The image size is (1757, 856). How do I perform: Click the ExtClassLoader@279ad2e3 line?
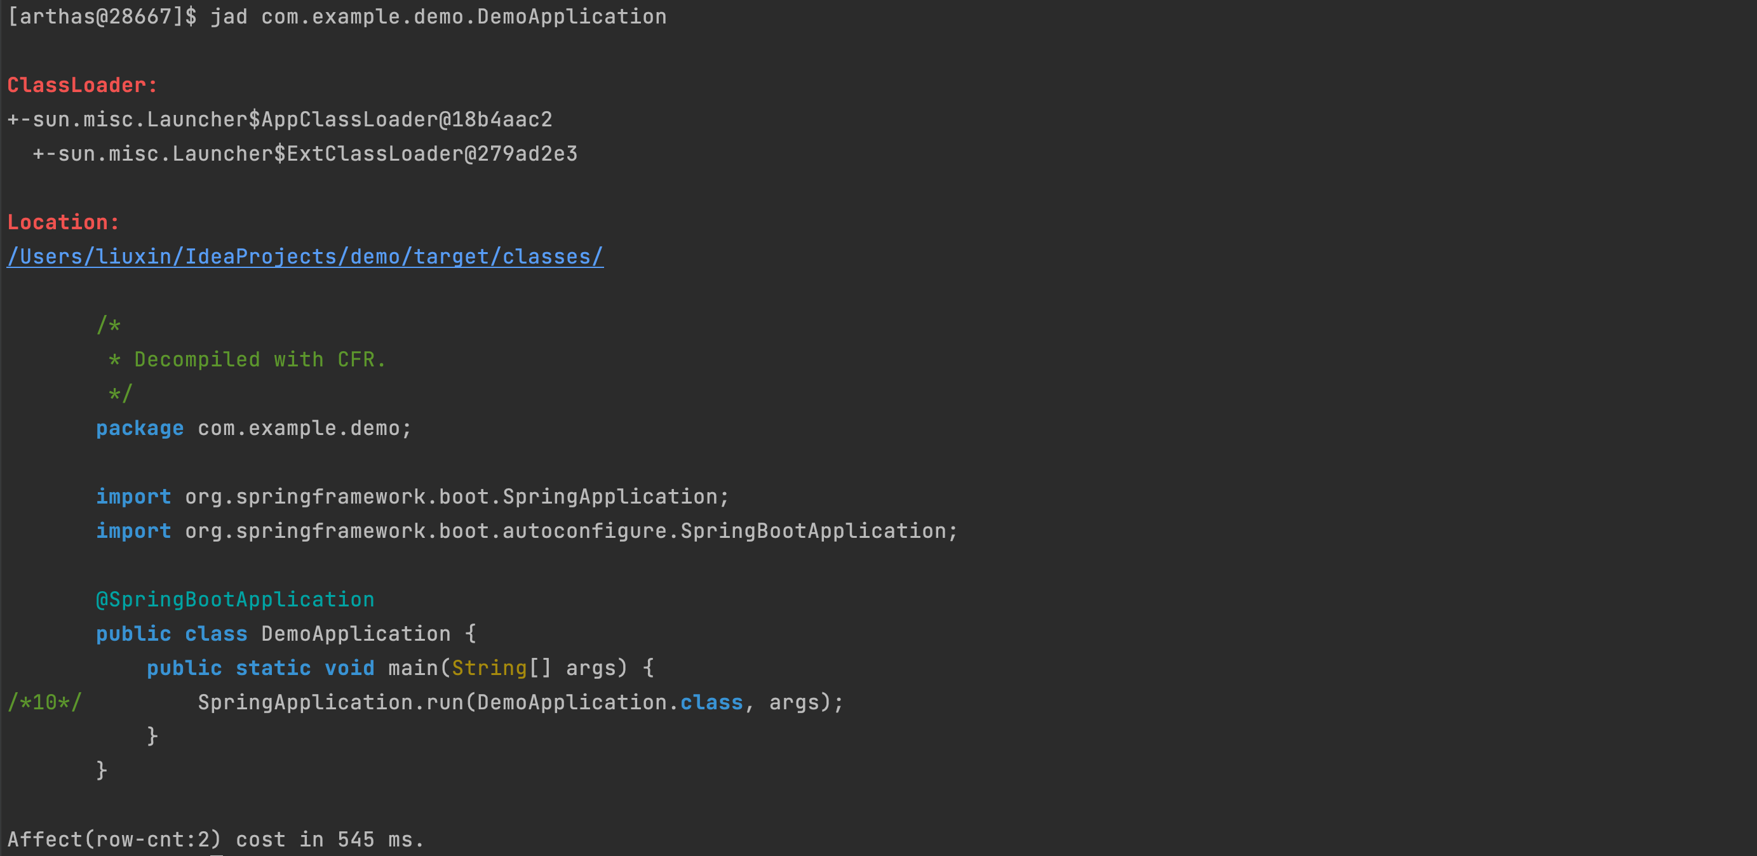point(305,154)
